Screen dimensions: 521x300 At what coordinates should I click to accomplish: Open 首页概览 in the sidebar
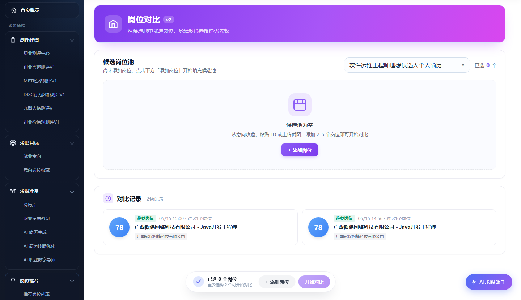42,10
